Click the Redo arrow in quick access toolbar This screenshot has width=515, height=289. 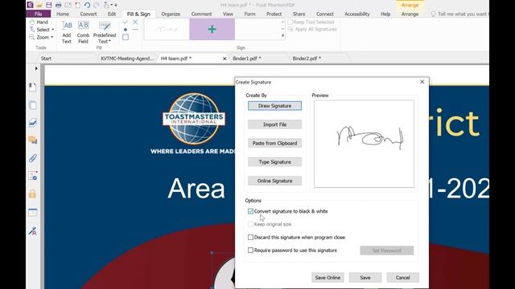(x=97, y=5)
